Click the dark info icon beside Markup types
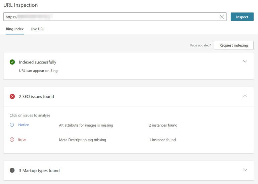Screen dimensions: 258x184 pos(12,171)
